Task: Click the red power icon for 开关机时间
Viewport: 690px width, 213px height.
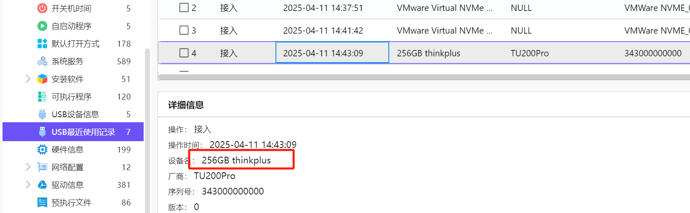Action: (x=42, y=8)
